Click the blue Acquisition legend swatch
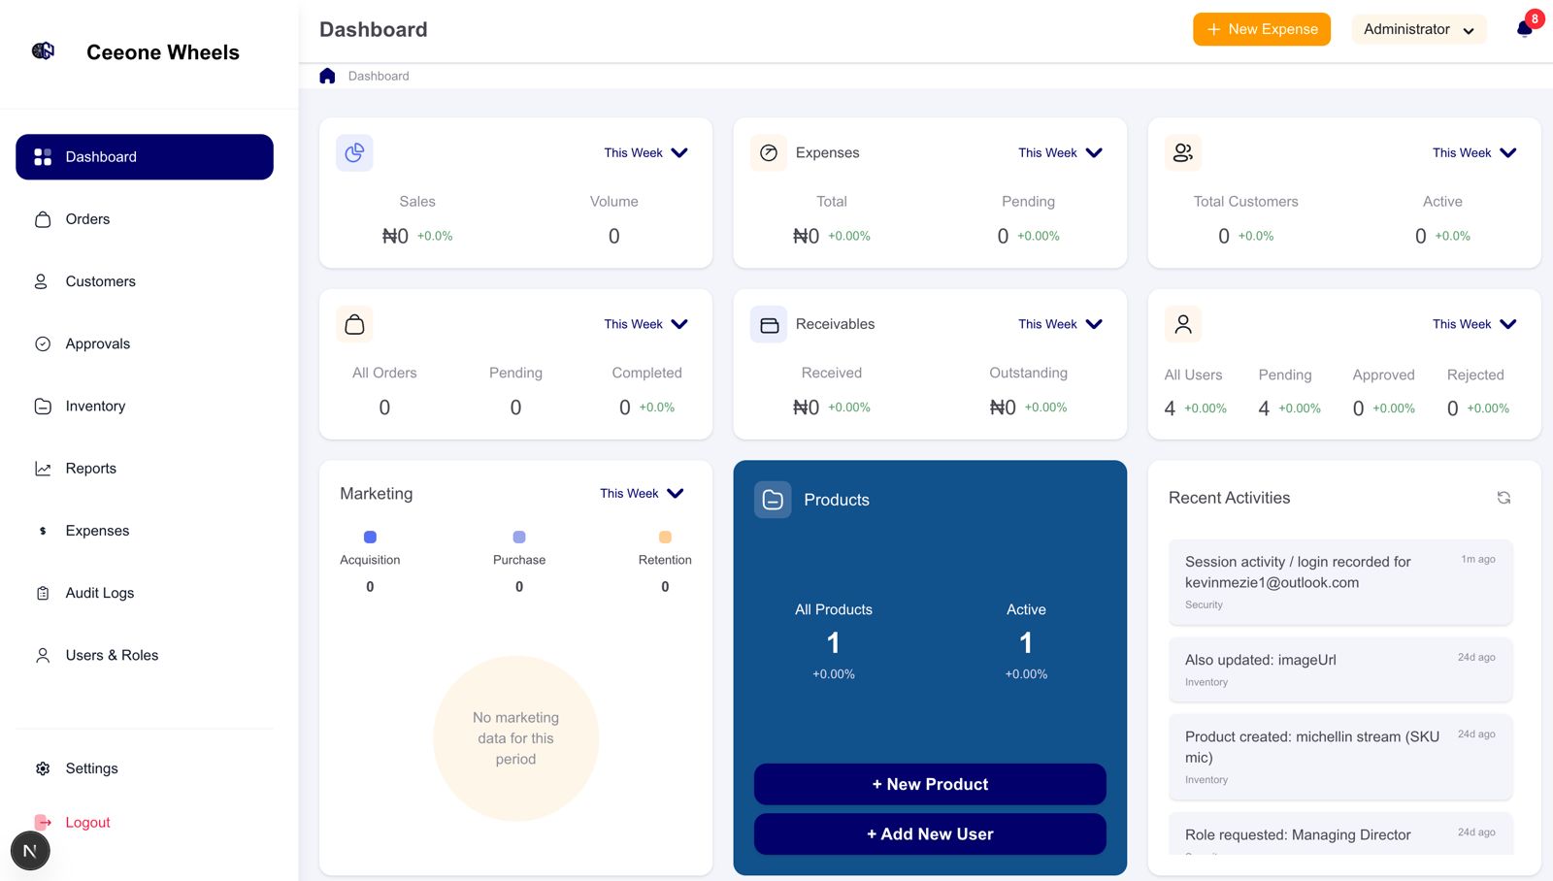The width and height of the screenshot is (1553, 881). [370, 537]
